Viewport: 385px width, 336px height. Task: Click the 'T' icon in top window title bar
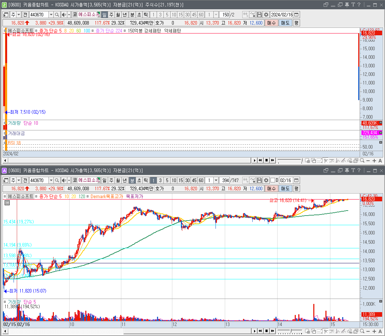pos(353,5)
